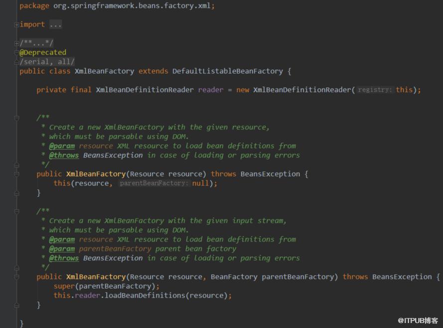
Task: Click the loadBeanDefinitions method call
Action: (145, 296)
